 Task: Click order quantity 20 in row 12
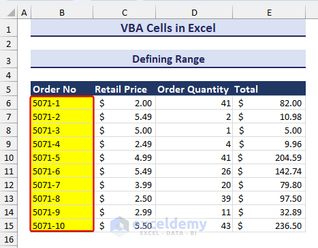pos(194,185)
